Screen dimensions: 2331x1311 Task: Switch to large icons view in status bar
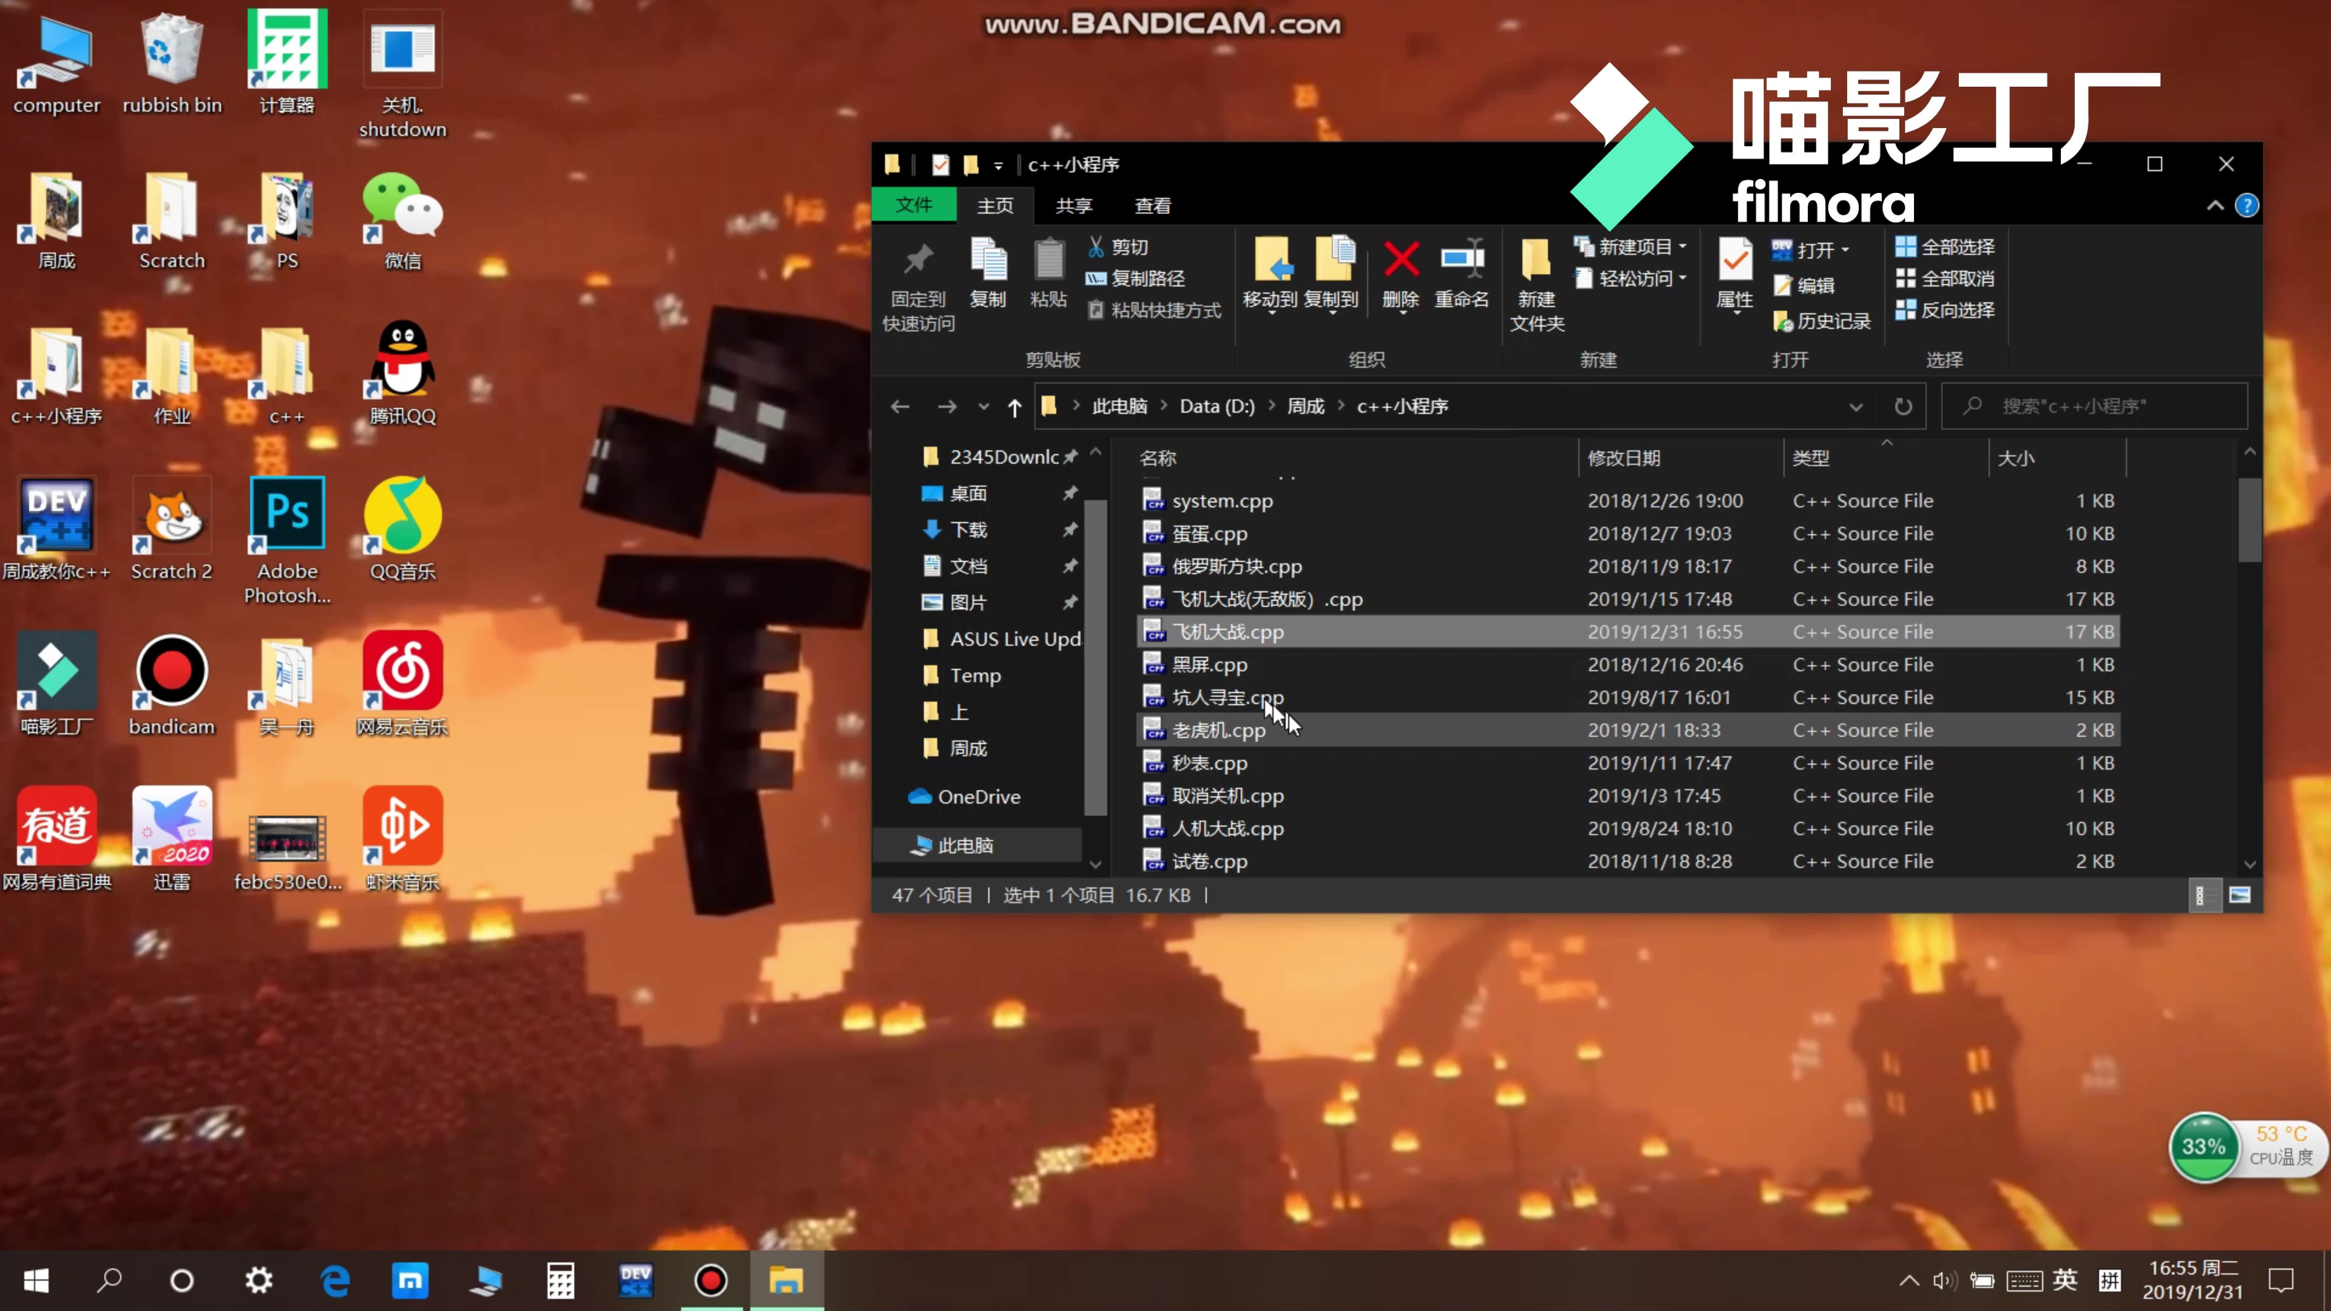(2239, 895)
